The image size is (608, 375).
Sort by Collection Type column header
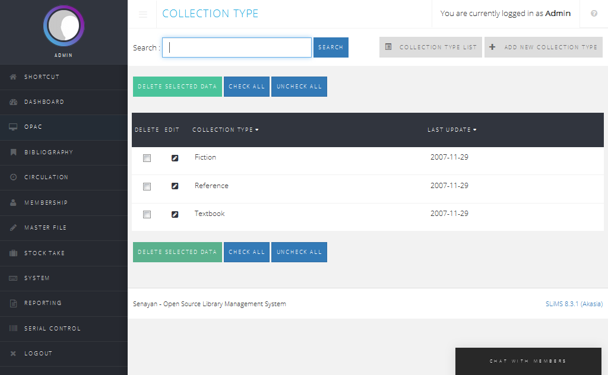(x=225, y=130)
